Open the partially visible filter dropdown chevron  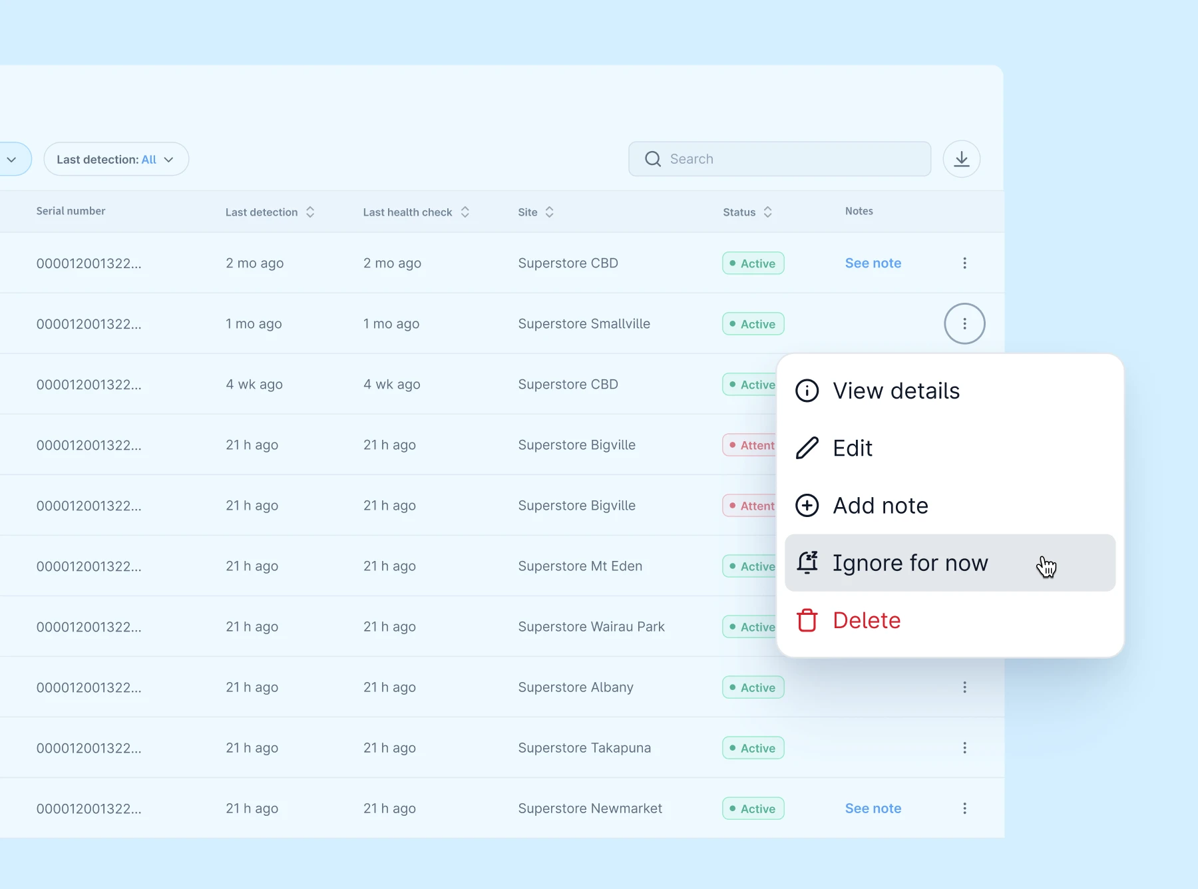(x=11, y=159)
